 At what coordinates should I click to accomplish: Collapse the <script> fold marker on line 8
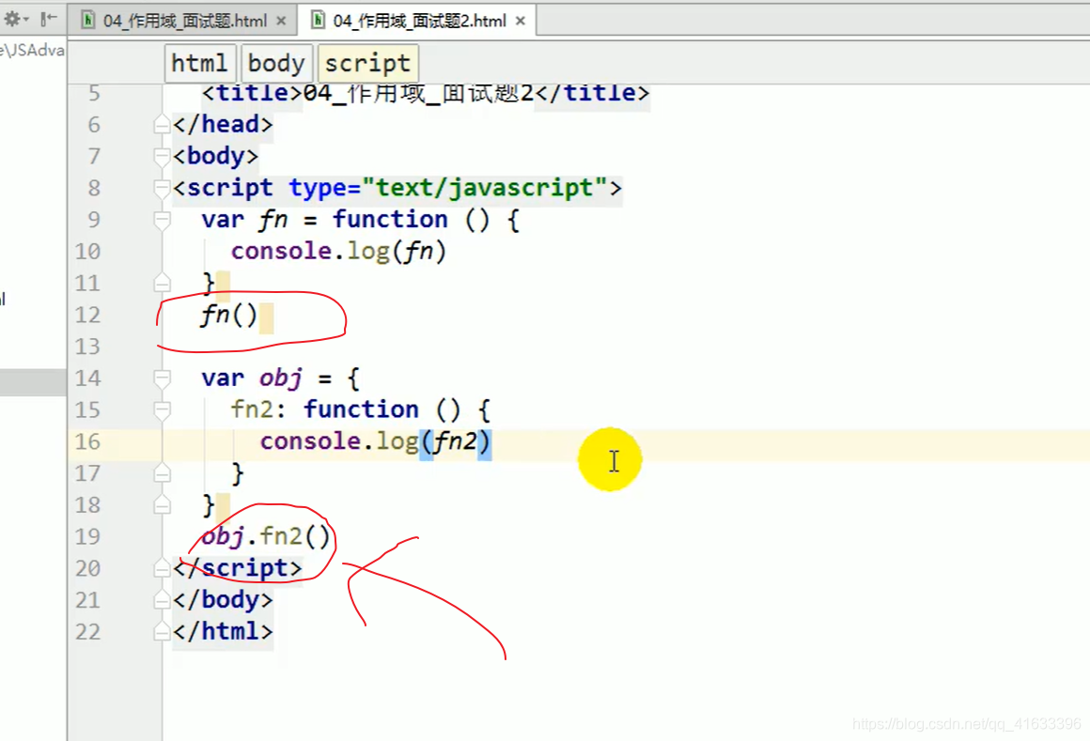pos(162,188)
